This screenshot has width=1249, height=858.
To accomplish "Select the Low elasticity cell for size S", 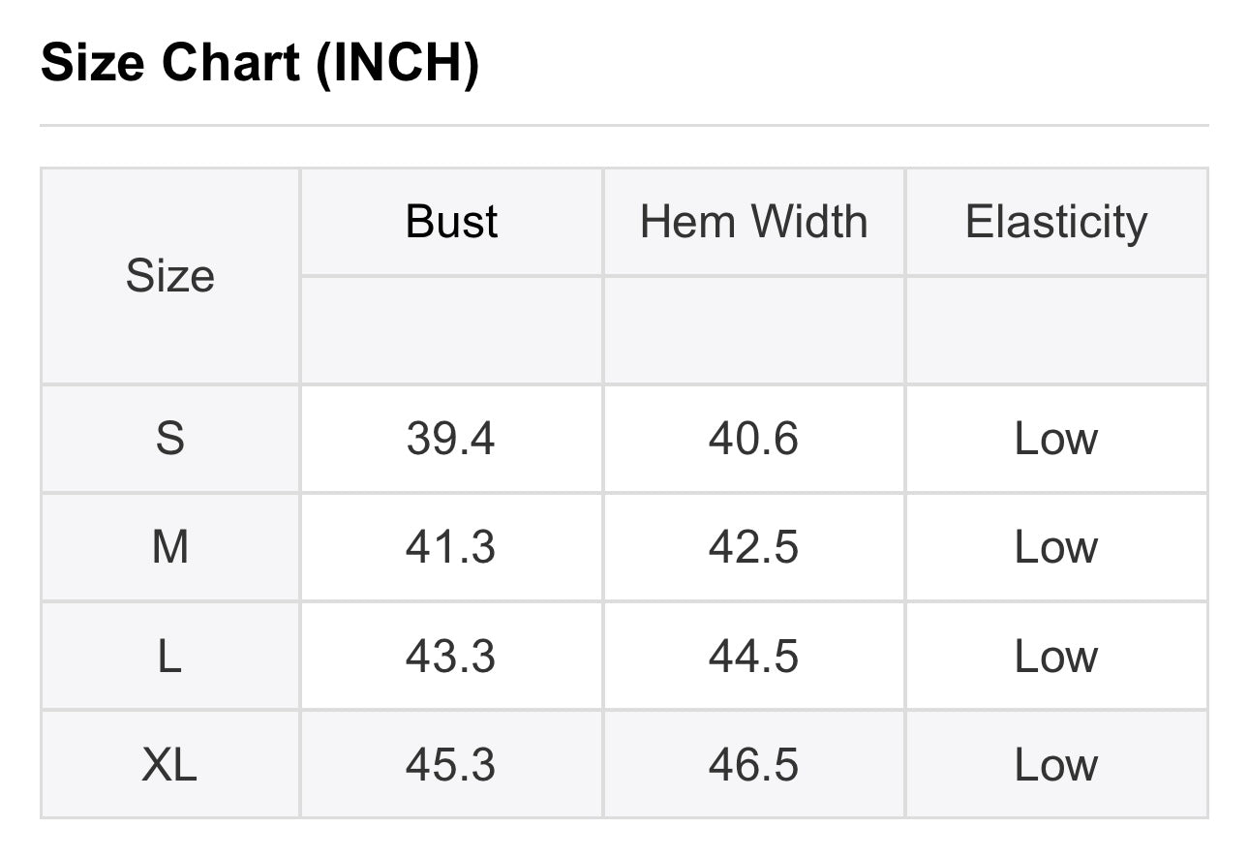I will point(1055,439).
